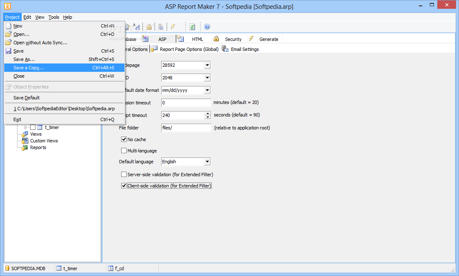Click the table icon next to t_timer in the tree
The height and width of the screenshot is (276, 459).
(40, 127)
